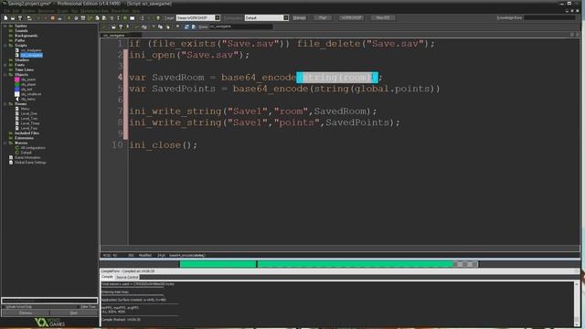
Task: Click the Next search button
Action: [x=73, y=313]
